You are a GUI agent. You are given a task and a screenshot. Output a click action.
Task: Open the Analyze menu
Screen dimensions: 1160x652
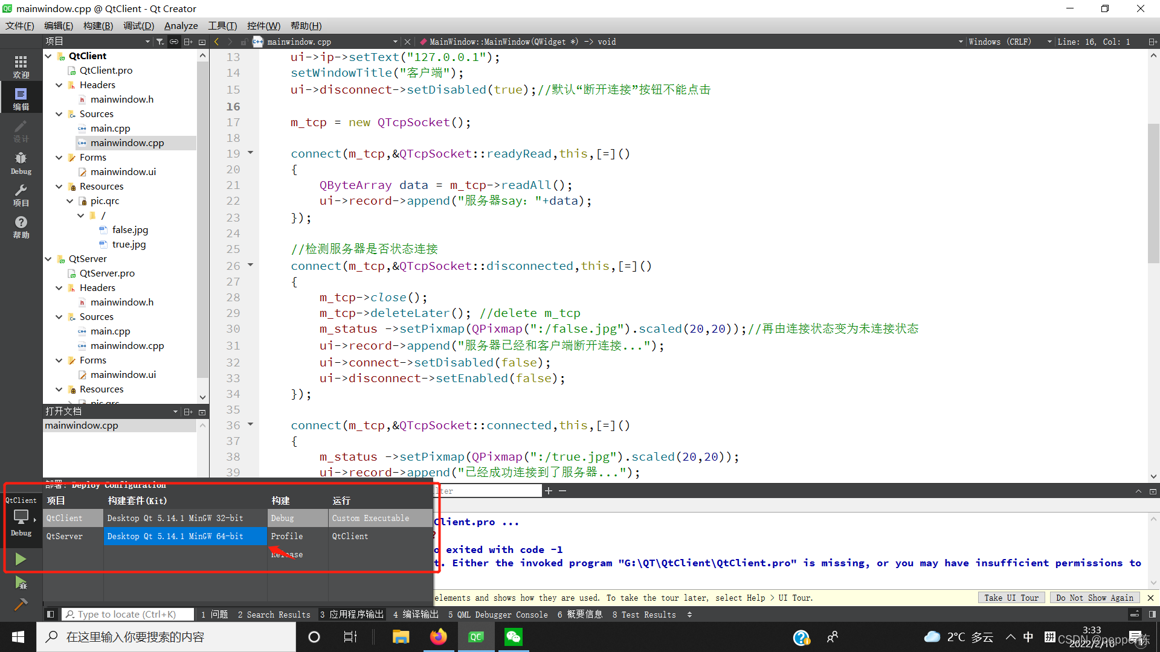[x=181, y=25]
